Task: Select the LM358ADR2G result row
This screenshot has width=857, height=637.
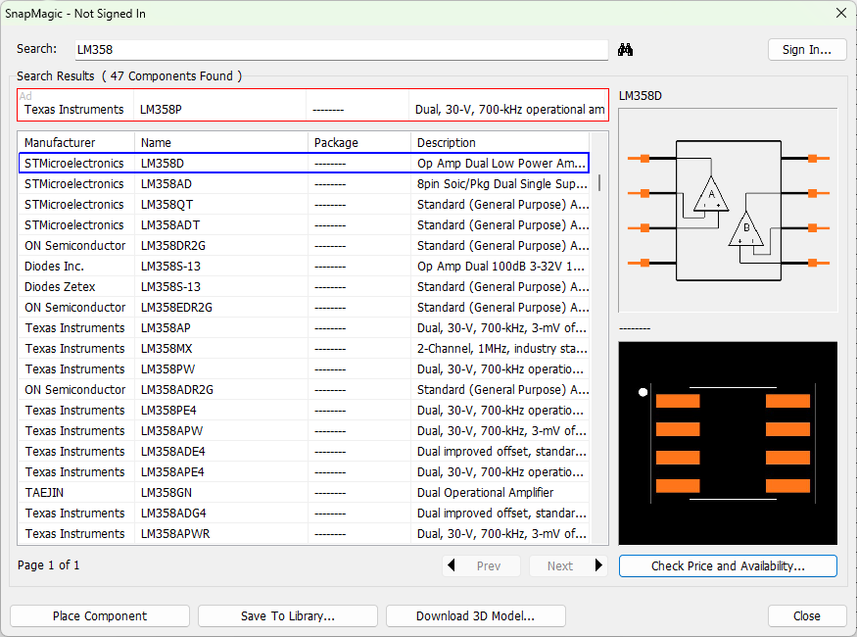Action: coord(304,390)
